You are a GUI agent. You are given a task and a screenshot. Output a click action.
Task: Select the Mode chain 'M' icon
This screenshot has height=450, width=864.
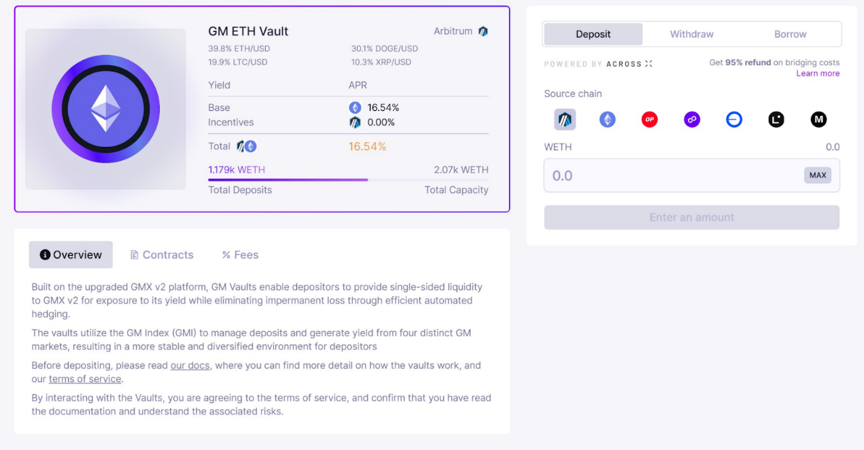click(818, 120)
